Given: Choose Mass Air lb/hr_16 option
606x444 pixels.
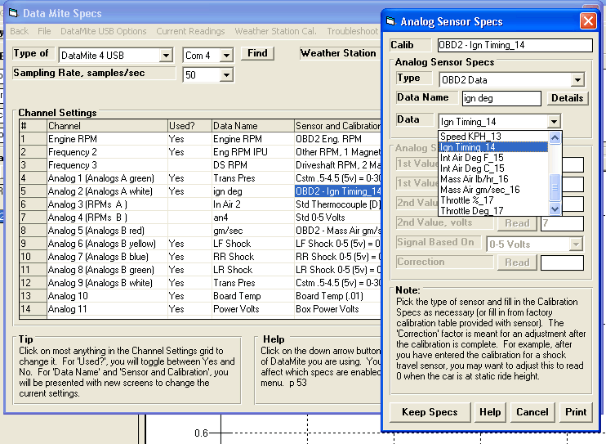Looking at the screenshot, I should pos(493,179).
